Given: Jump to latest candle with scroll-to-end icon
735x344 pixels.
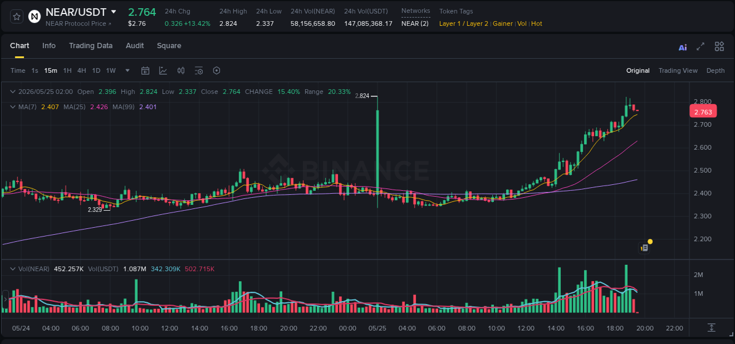Looking at the screenshot, I should pos(711,328).
